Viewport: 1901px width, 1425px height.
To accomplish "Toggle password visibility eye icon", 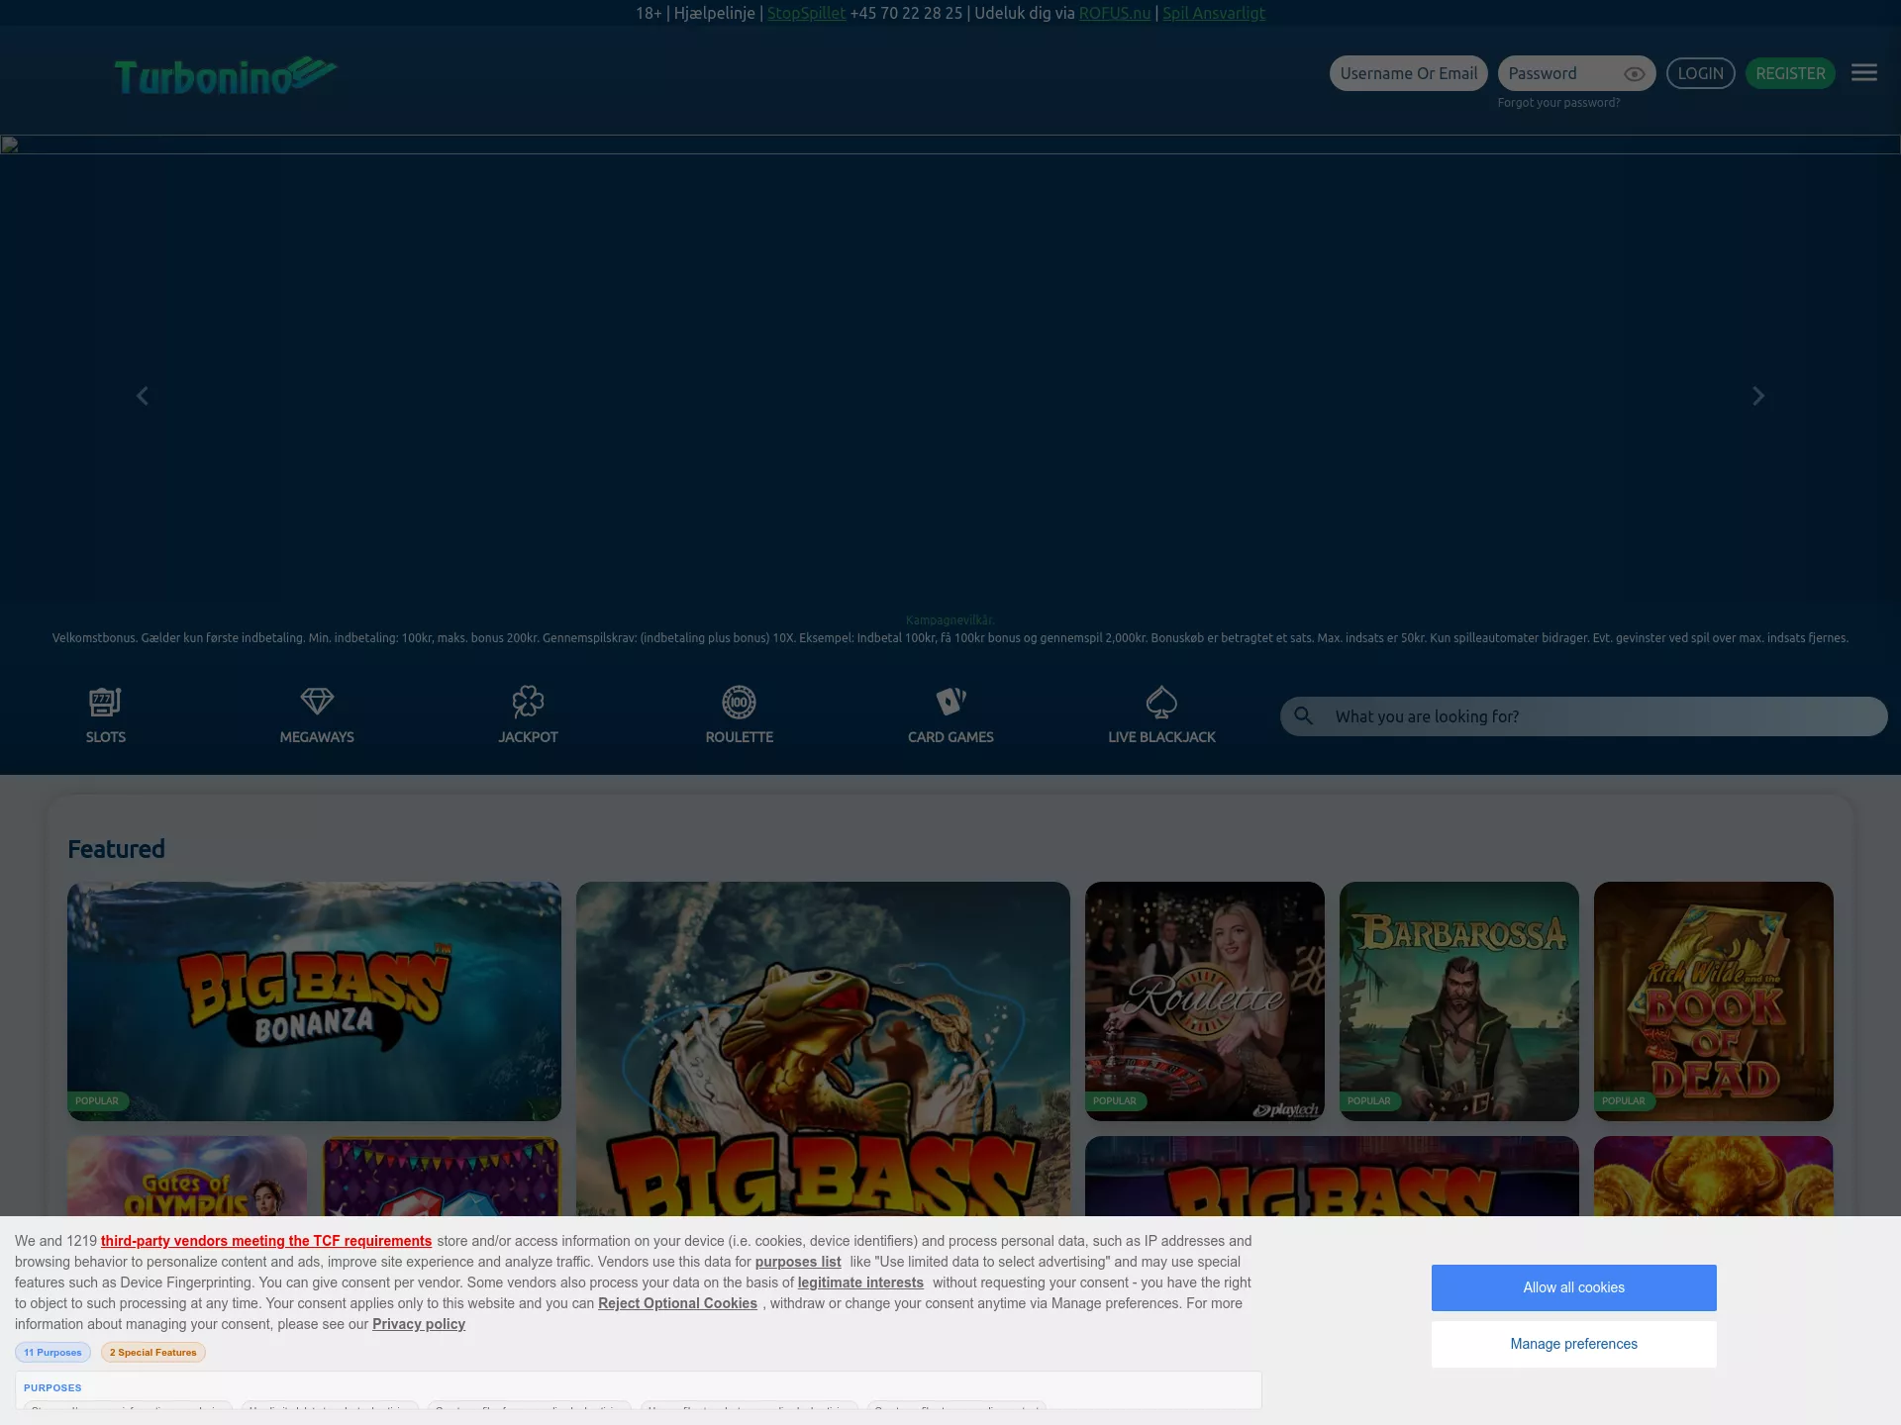I will click(1635, 74).
